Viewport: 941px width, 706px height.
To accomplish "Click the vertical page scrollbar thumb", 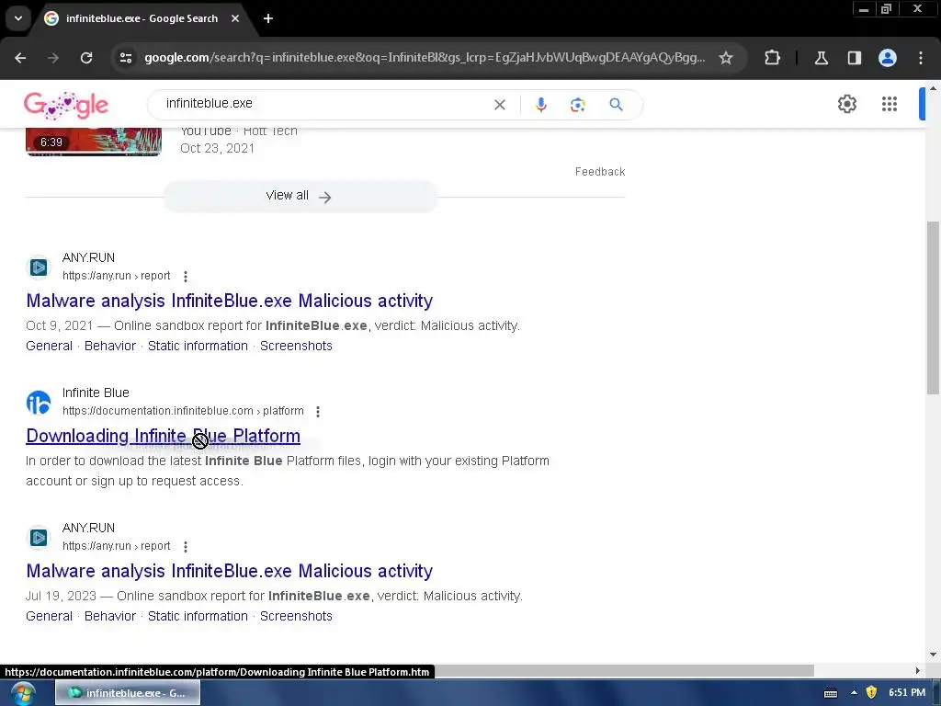I will point(933,308).
